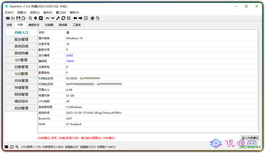Image resolution: width=265 pixels, height=153 pixels.
Task: Click the shield icon in toolbar
Action: pyautogui.click(x=35, y=18)
